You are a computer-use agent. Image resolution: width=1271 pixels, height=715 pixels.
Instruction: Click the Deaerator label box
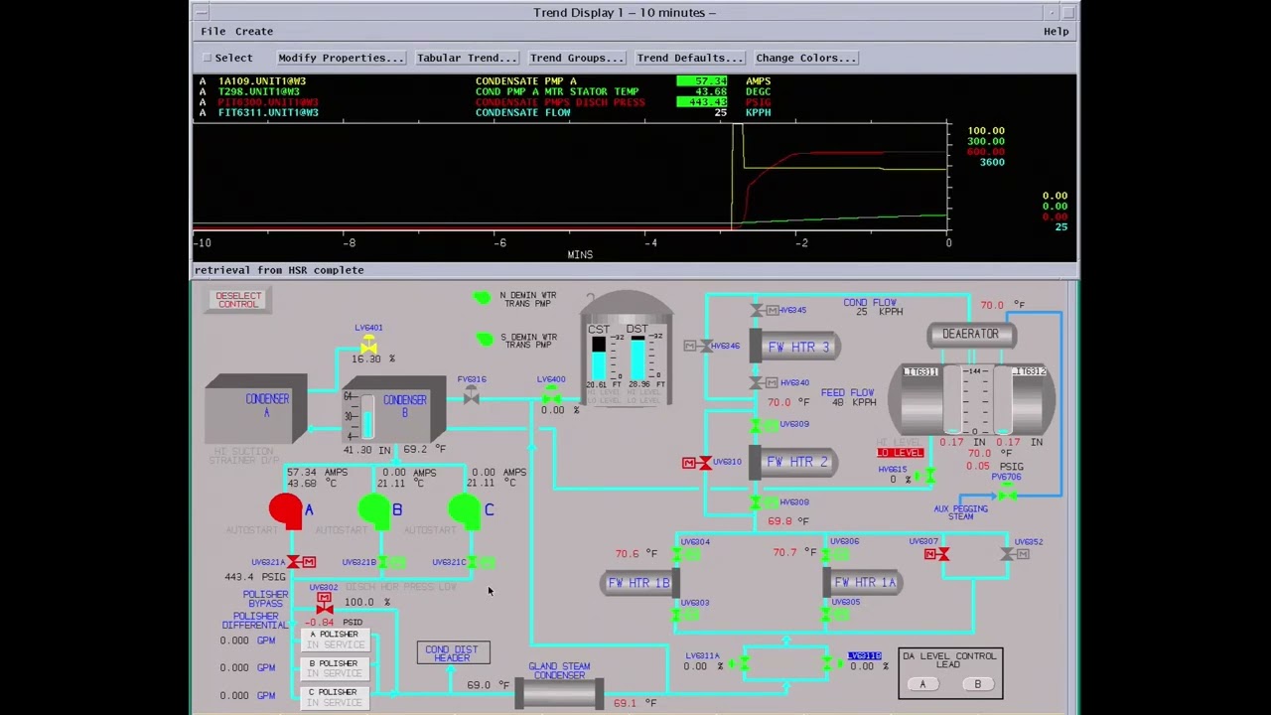[970, 335]
